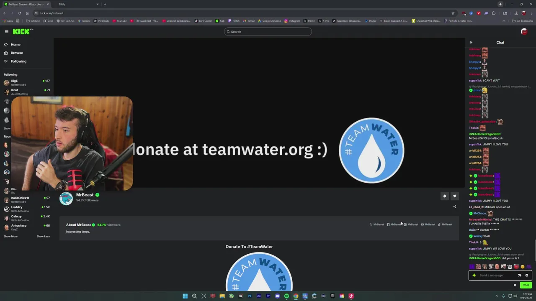536x301 pixels.
Task: Open chat settings gear icon
Action: (x=515, y=285)
